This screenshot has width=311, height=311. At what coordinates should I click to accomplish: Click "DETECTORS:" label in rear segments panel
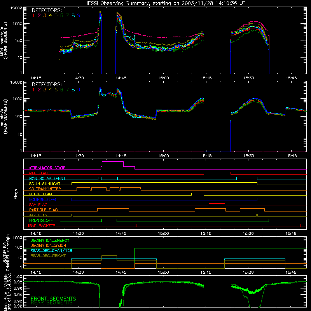pos(47,84)
